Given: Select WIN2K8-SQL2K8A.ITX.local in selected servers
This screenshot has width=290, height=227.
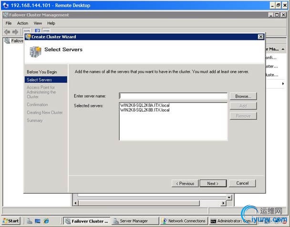Looking at the screenshot, I should [x=145, y=105].
